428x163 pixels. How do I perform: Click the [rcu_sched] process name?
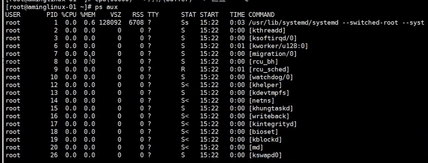[x=269, y=69]
